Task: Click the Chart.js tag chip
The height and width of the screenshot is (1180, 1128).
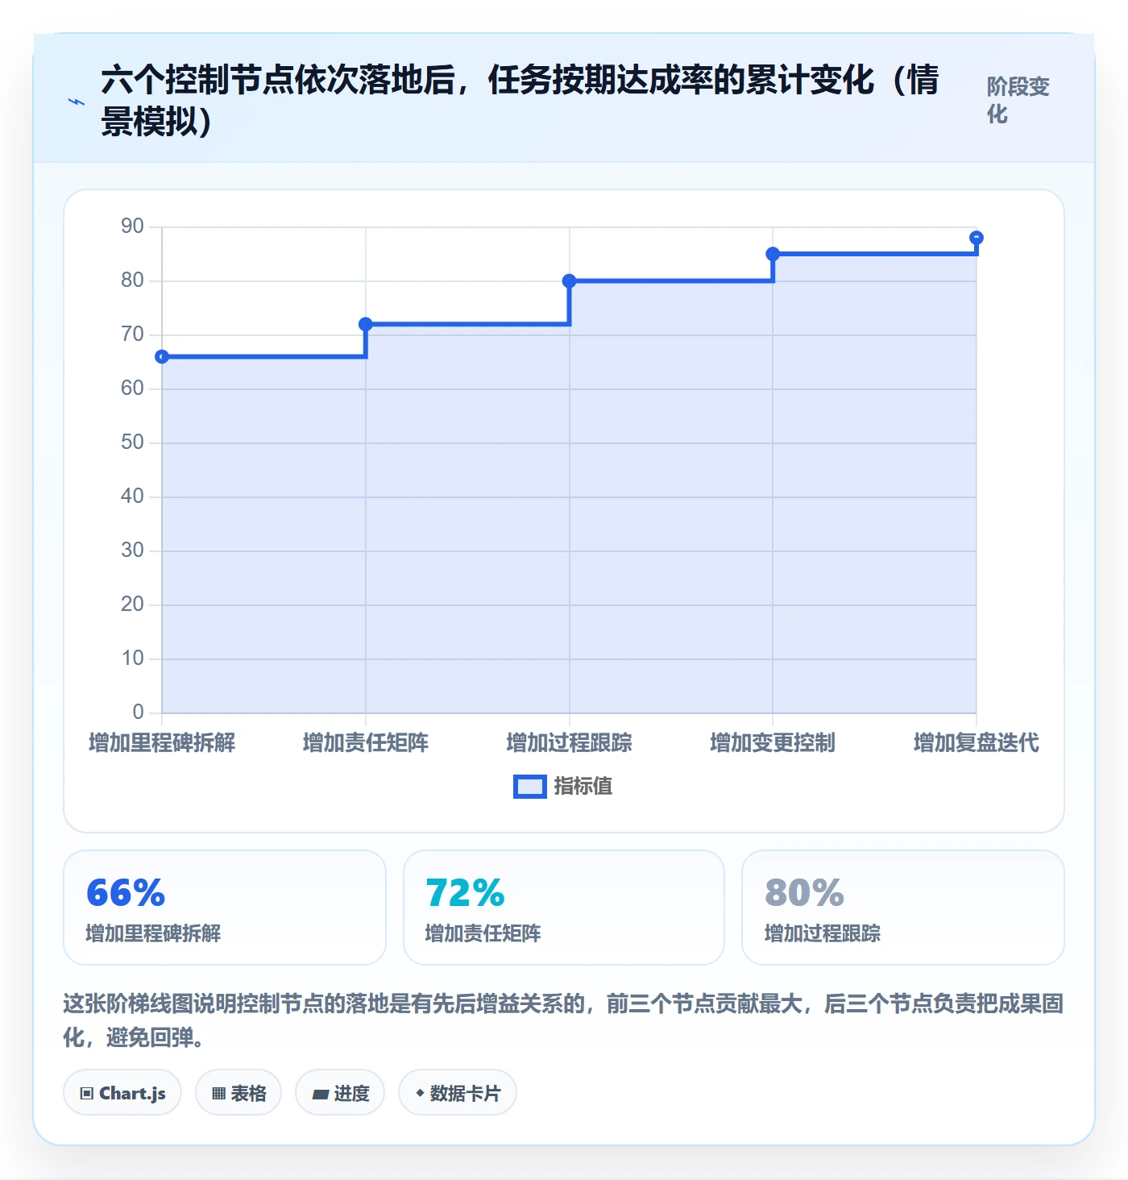Action: point(122,1093)
